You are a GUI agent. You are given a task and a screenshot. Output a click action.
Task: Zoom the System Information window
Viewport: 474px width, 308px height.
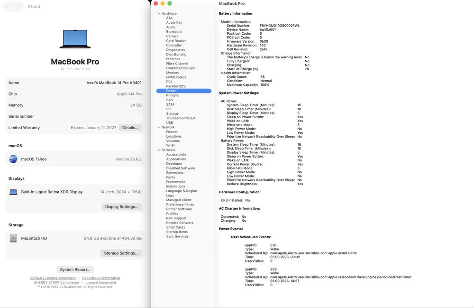coord(170,3)
